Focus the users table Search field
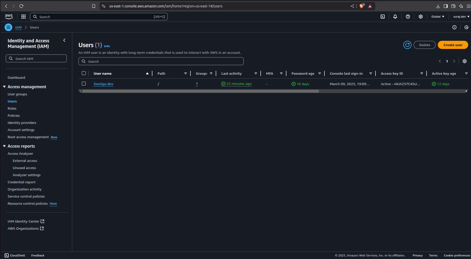 tap(161, 61)
